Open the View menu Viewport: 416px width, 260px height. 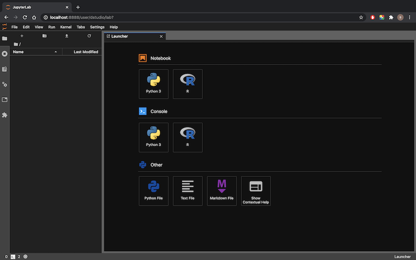point(38,27)
